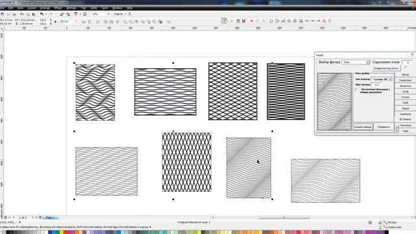Image resolution: width=416 pixels, height=234 pixels.
Task: Toggle the lock ratio padlock
Action: [55, 21]
